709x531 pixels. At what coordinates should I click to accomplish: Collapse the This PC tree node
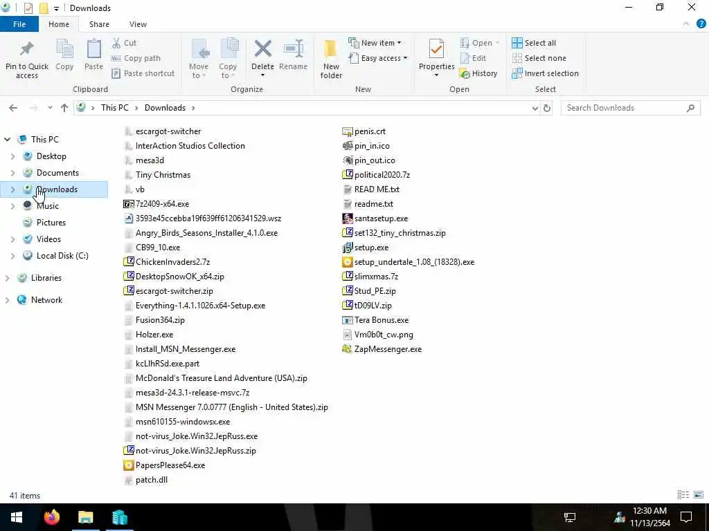click(x=7, y=140)
